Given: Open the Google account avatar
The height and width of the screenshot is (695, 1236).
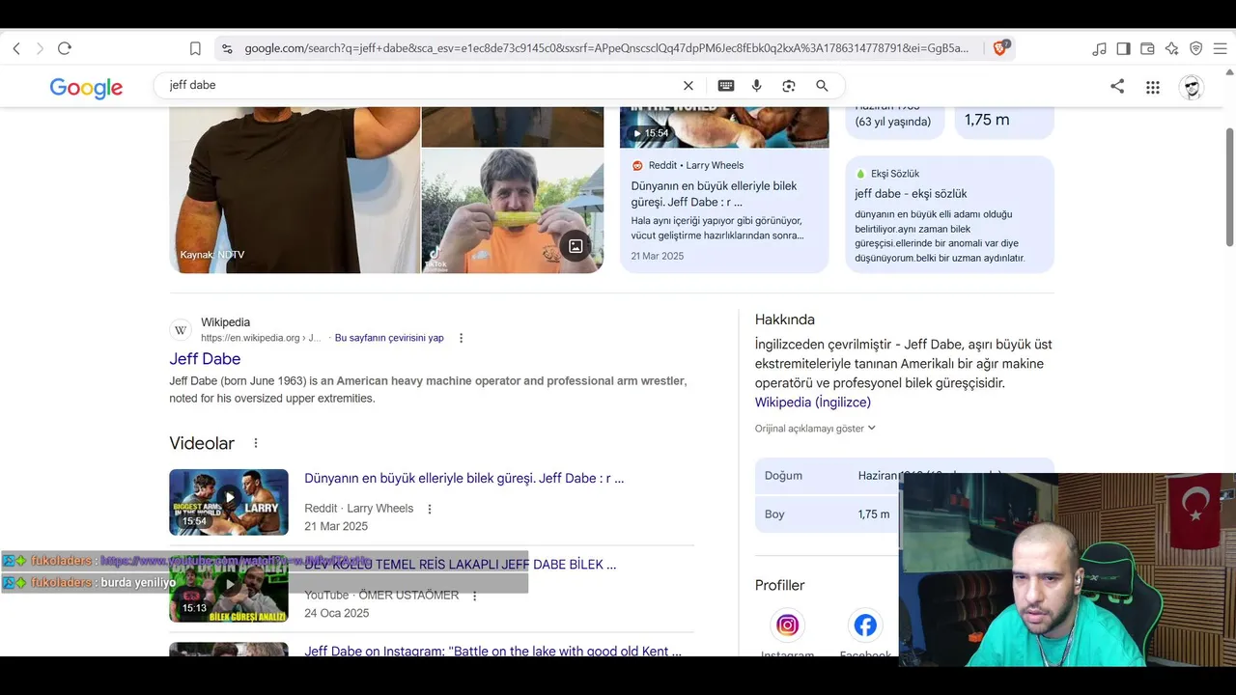Looking at the screenshot, I should [x=1192, y=87].
